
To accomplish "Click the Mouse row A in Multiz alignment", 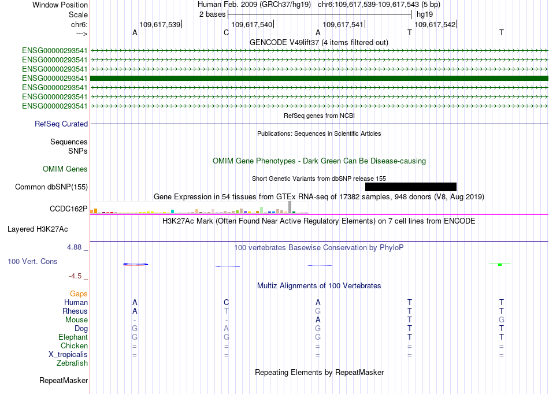I will pyautogui.click(x=318, y=320).
